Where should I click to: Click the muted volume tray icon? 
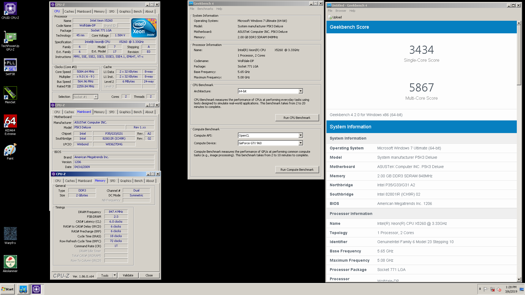click(x=499, y=289)
